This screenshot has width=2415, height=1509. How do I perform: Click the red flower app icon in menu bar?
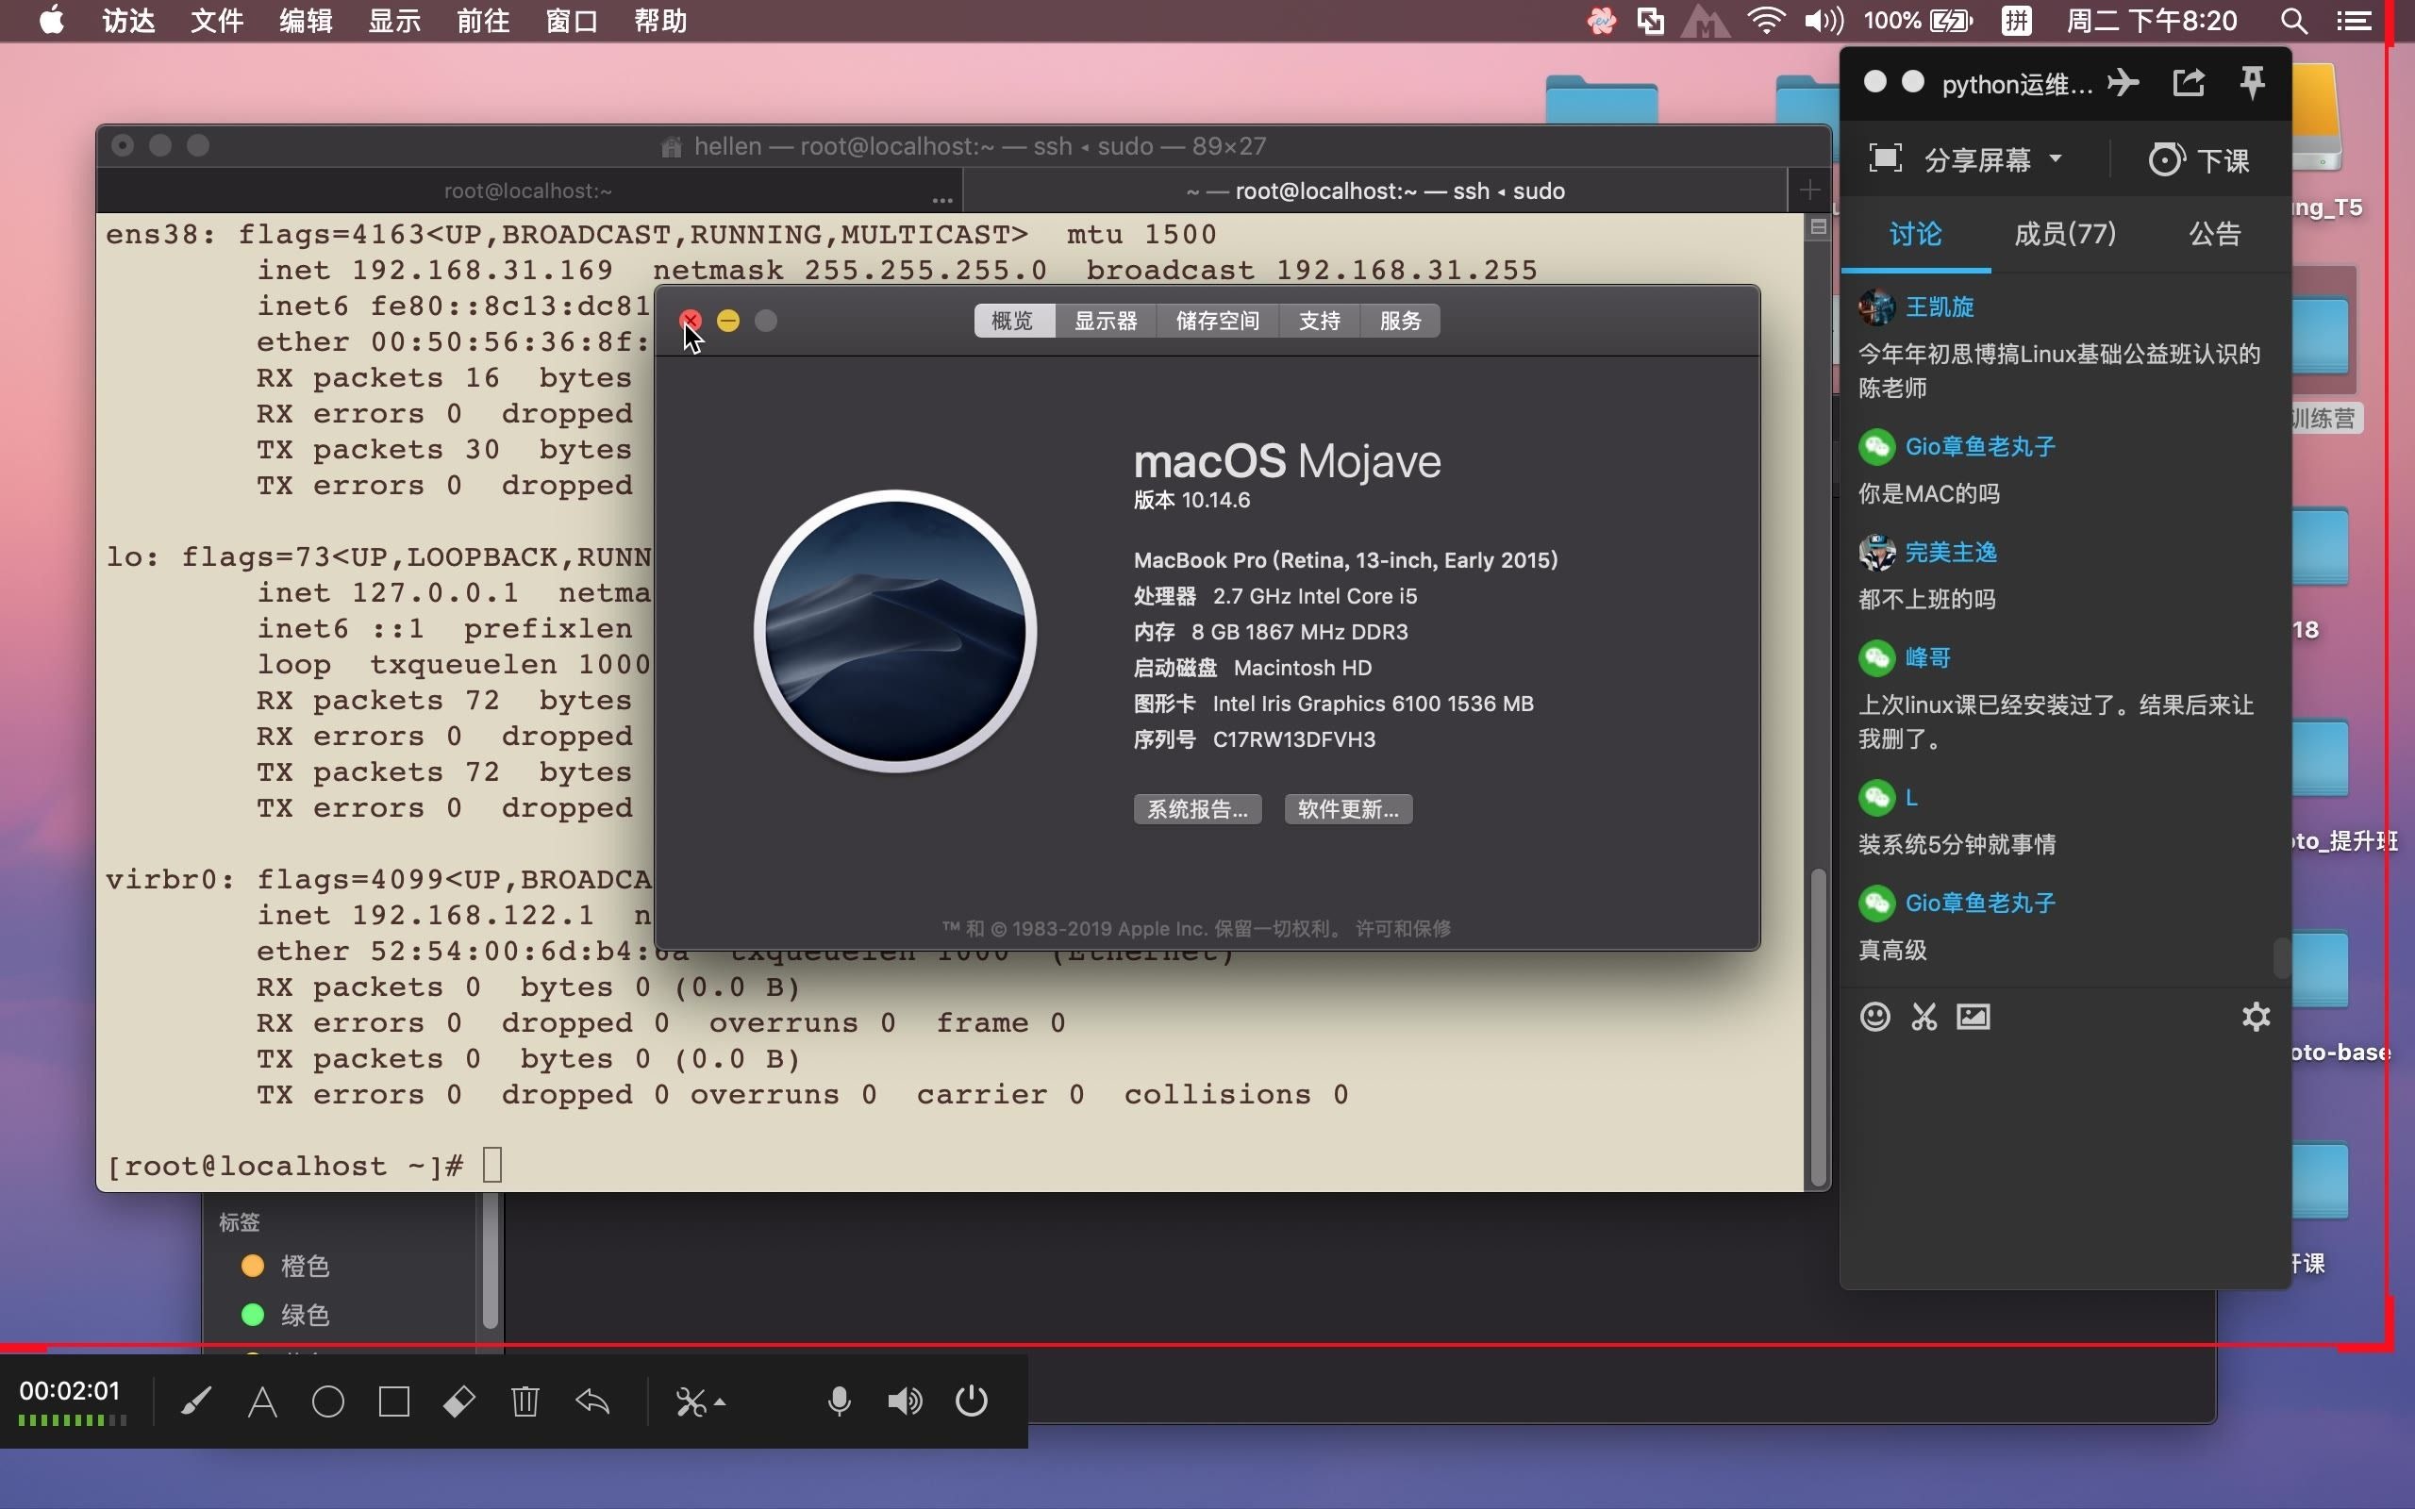(x=1601, y=21)
